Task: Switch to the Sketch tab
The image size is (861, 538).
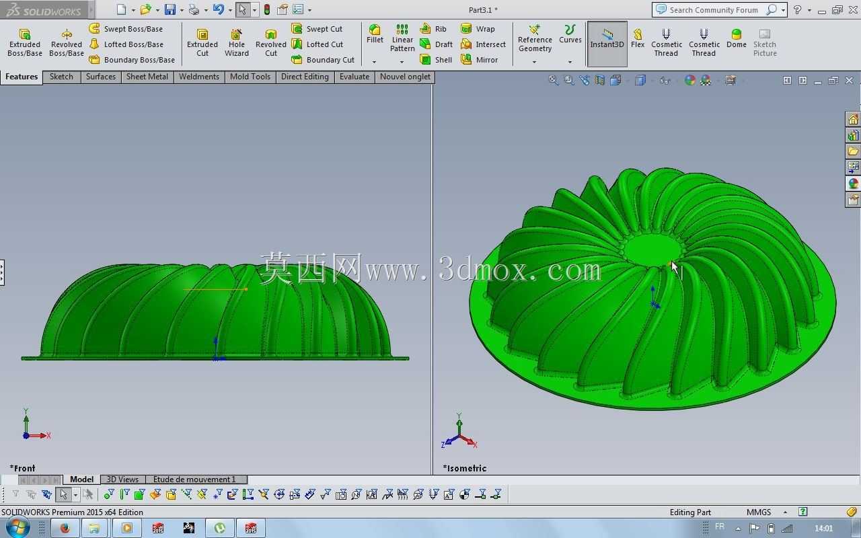Action: pyautogui.click(x=61, y=77)
